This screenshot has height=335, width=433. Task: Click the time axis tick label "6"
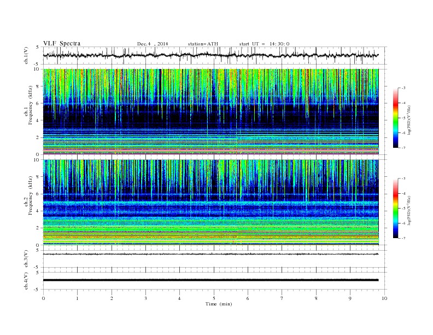click(248, 298)
